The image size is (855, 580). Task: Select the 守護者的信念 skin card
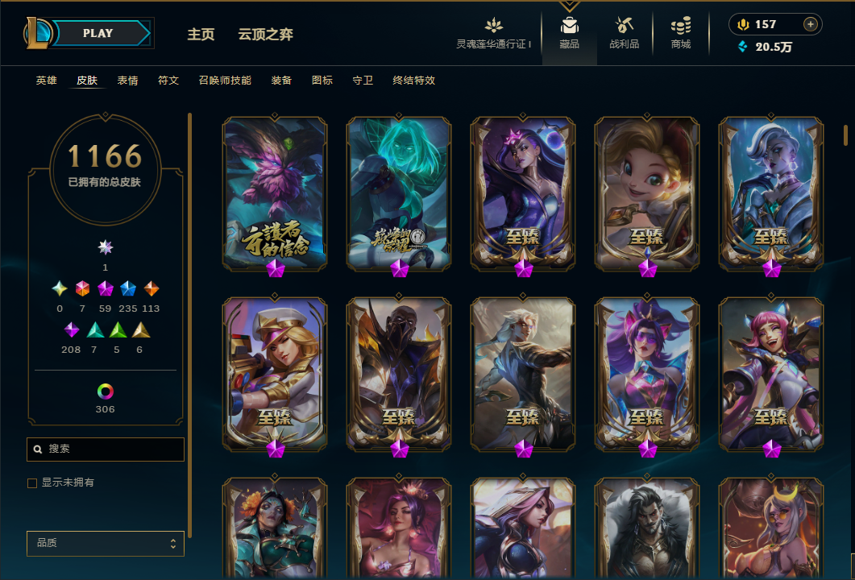275,193
